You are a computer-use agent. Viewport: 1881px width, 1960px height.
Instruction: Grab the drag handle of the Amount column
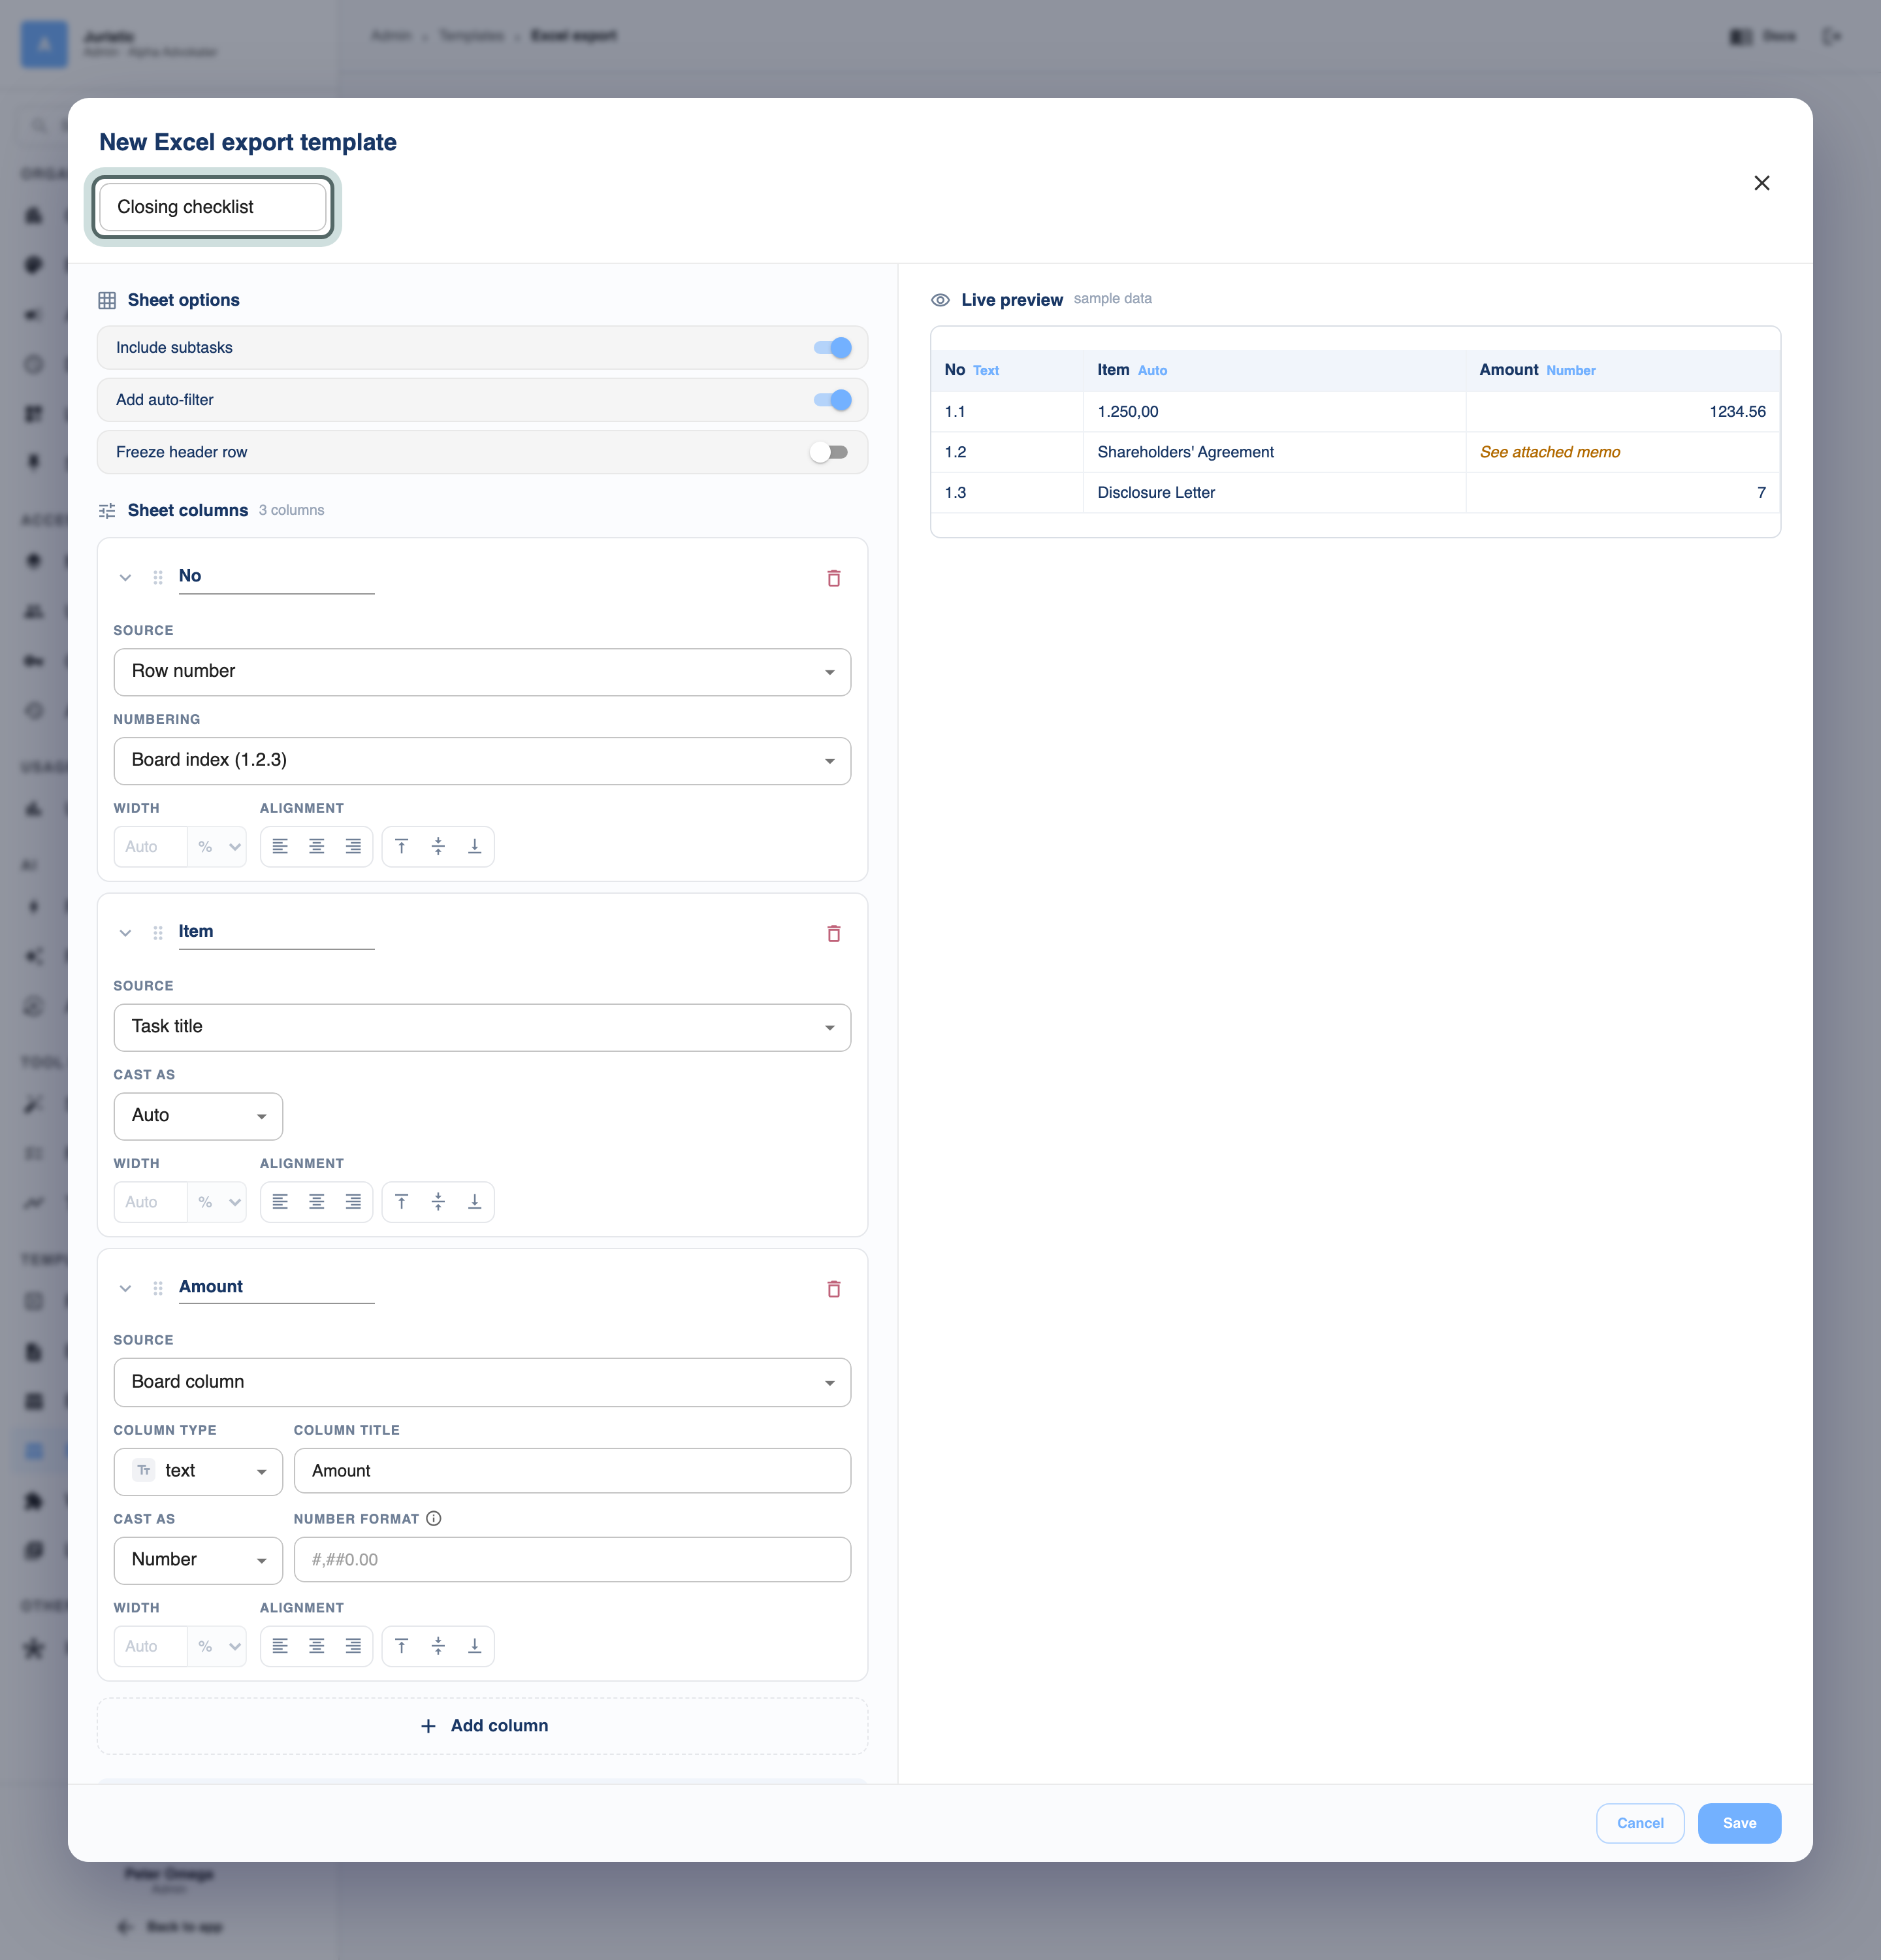(158, 1288)
